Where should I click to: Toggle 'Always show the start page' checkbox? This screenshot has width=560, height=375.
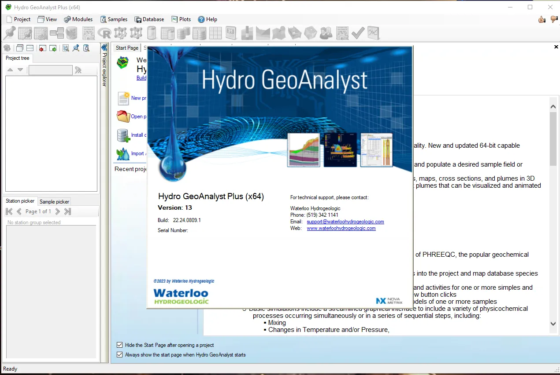click(x=120, y=355)
